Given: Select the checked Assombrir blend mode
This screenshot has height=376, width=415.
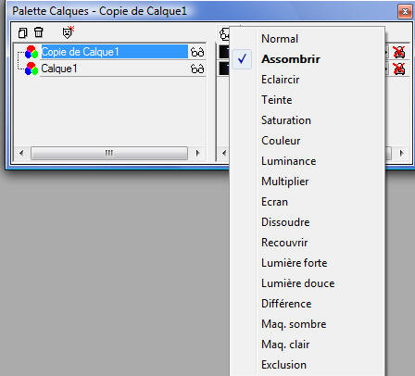Looking at the screenshot, I should click(291, 59).
